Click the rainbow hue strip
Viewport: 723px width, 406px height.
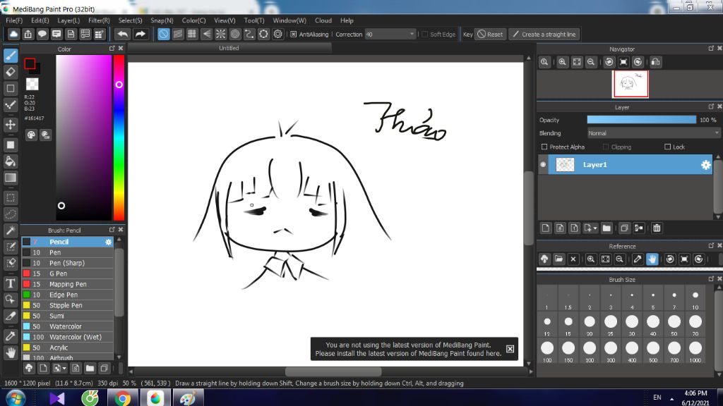(119, 137)
